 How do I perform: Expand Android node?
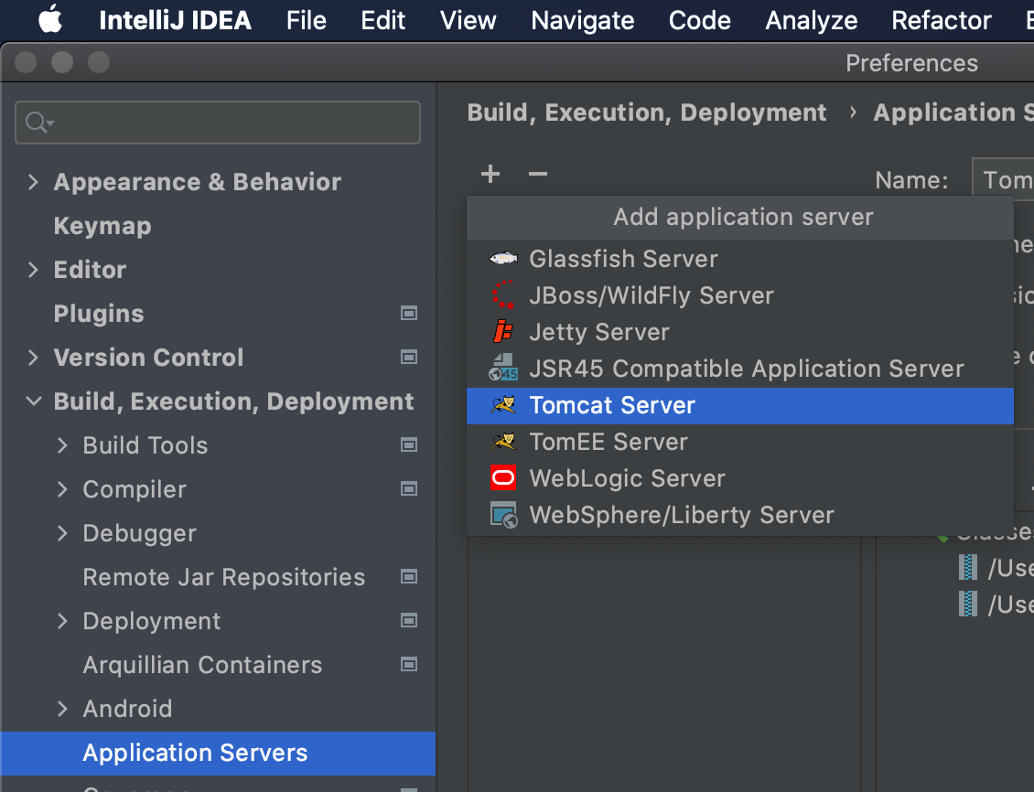62,709
